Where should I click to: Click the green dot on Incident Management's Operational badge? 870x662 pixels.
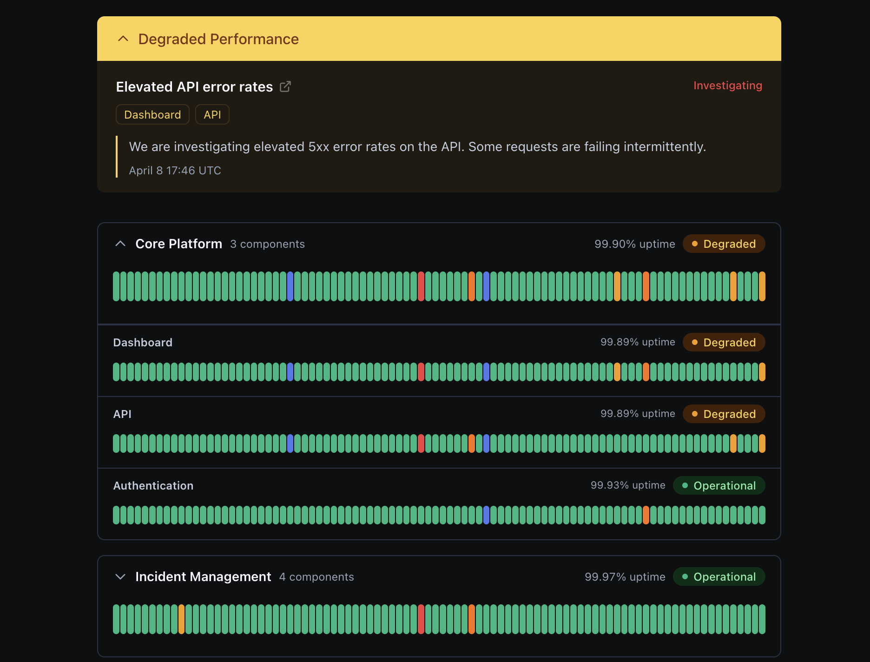point(685,576)
